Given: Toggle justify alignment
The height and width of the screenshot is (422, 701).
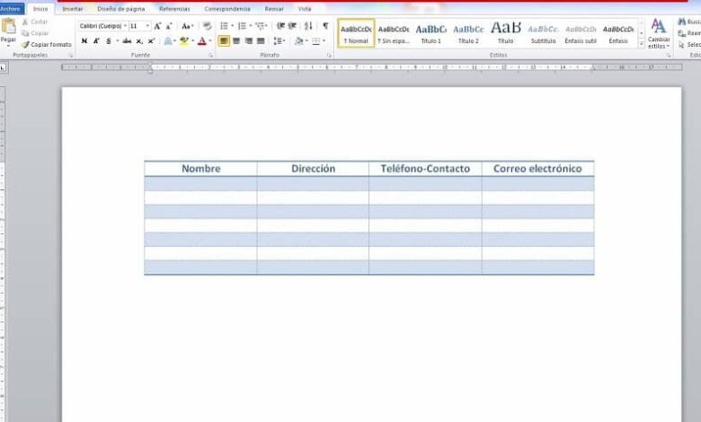Looking at the screenshot, I should (x=261, y=41).
